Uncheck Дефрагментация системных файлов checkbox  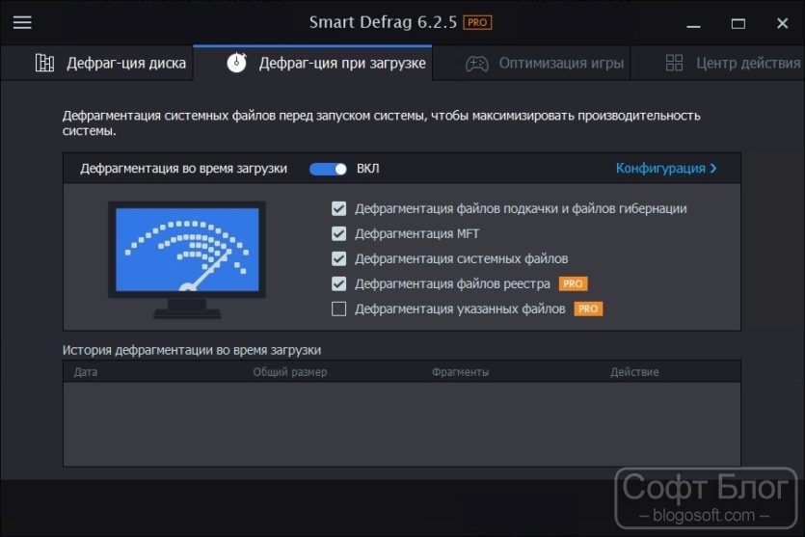click(x=338, y=258)
